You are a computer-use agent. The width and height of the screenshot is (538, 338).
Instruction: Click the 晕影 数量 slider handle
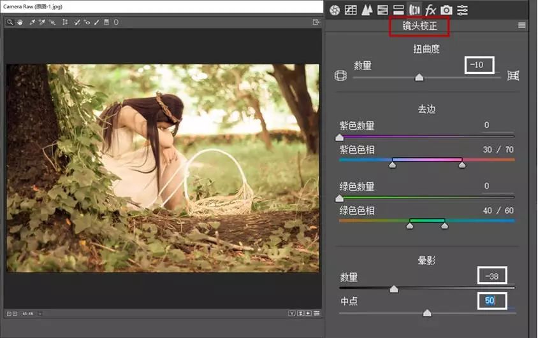pos(394,289)
